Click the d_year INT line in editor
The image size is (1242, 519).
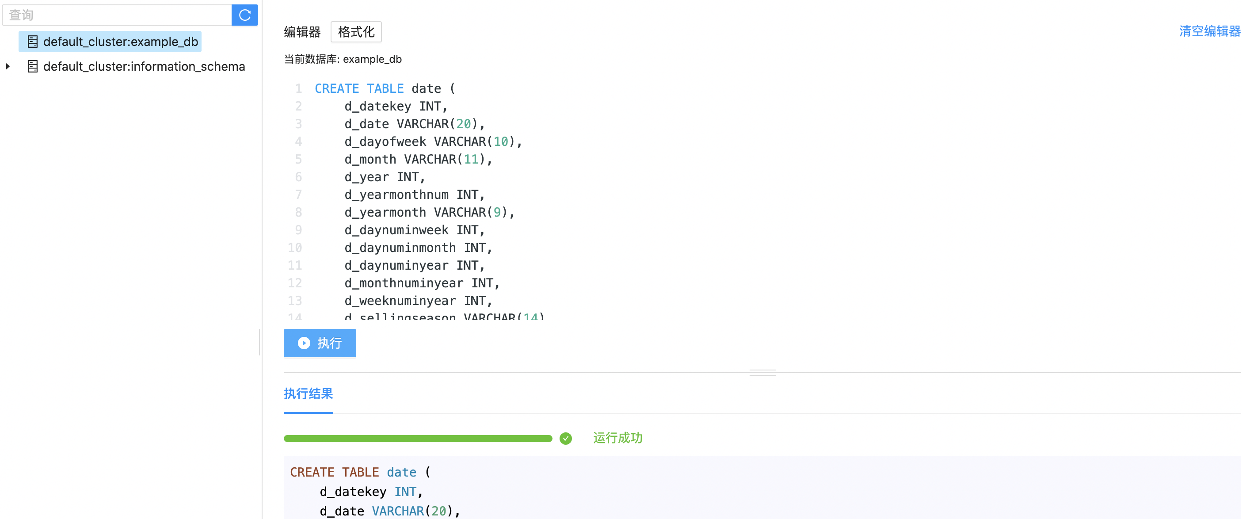[384, 177]
